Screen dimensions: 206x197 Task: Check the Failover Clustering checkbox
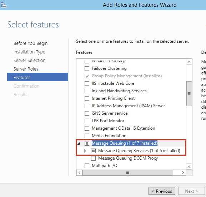(x=87, y=68)
